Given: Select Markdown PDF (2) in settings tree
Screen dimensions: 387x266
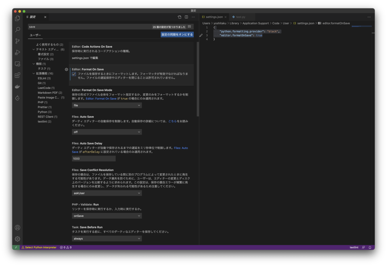Looking at the screenshot, I should point(50,93).
